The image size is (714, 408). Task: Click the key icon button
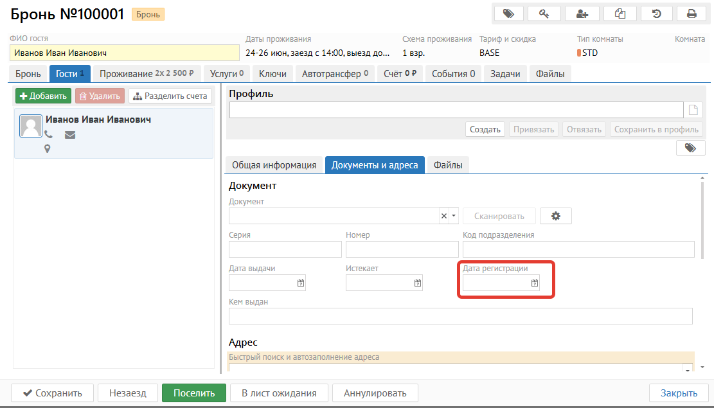(x=544, y=13)
